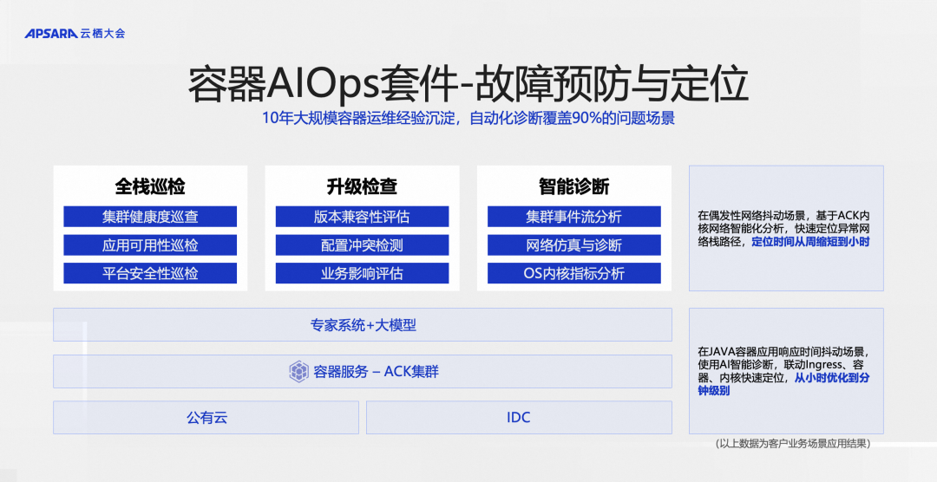Click the main title 容器AIOps套件-故障预防与定位
The height and width of the screenshot is (482, 937).
(468, 84)
